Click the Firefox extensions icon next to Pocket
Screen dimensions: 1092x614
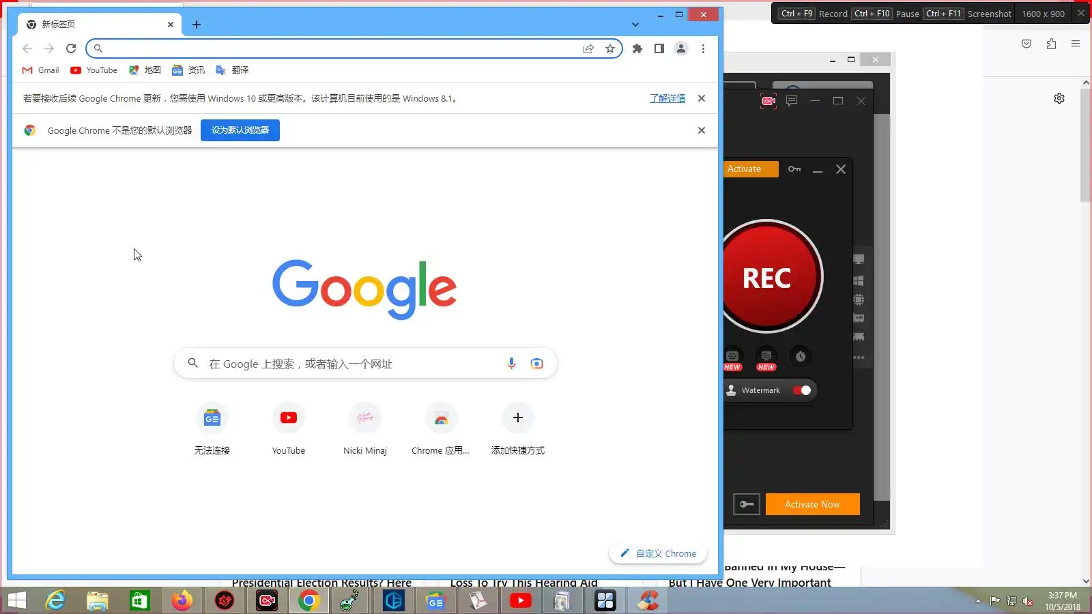pyautogui.click(x=1051, y=44)
